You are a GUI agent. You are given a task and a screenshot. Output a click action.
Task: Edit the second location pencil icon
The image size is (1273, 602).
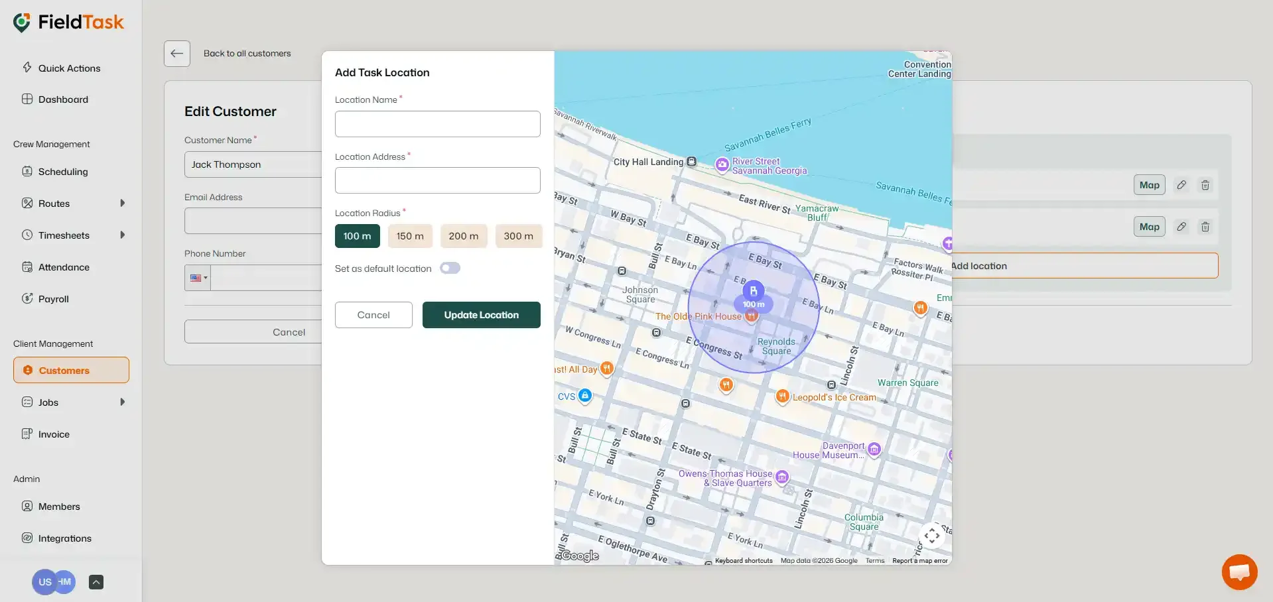point(1181,227)
